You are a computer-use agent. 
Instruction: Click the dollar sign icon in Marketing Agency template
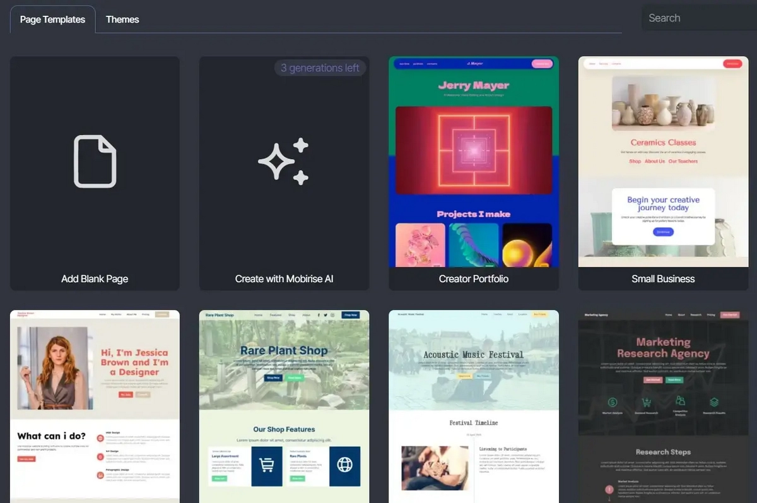(612, 402)
